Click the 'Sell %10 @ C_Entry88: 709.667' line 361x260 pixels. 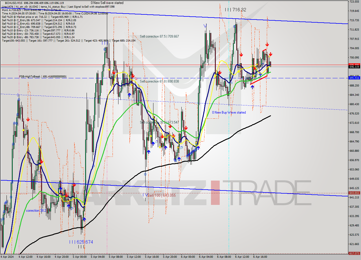39,27
